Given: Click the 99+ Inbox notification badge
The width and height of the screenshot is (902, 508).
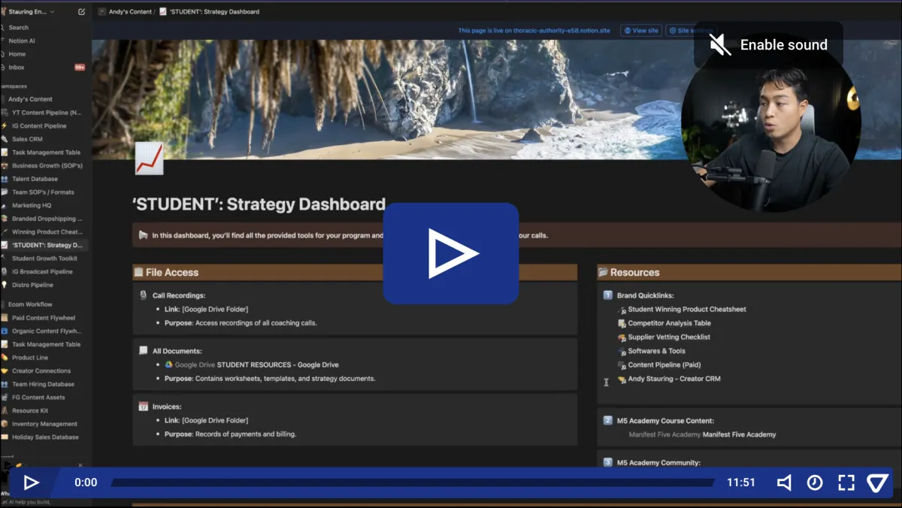Looking at the screenshot, I should (x=80, y=68).
